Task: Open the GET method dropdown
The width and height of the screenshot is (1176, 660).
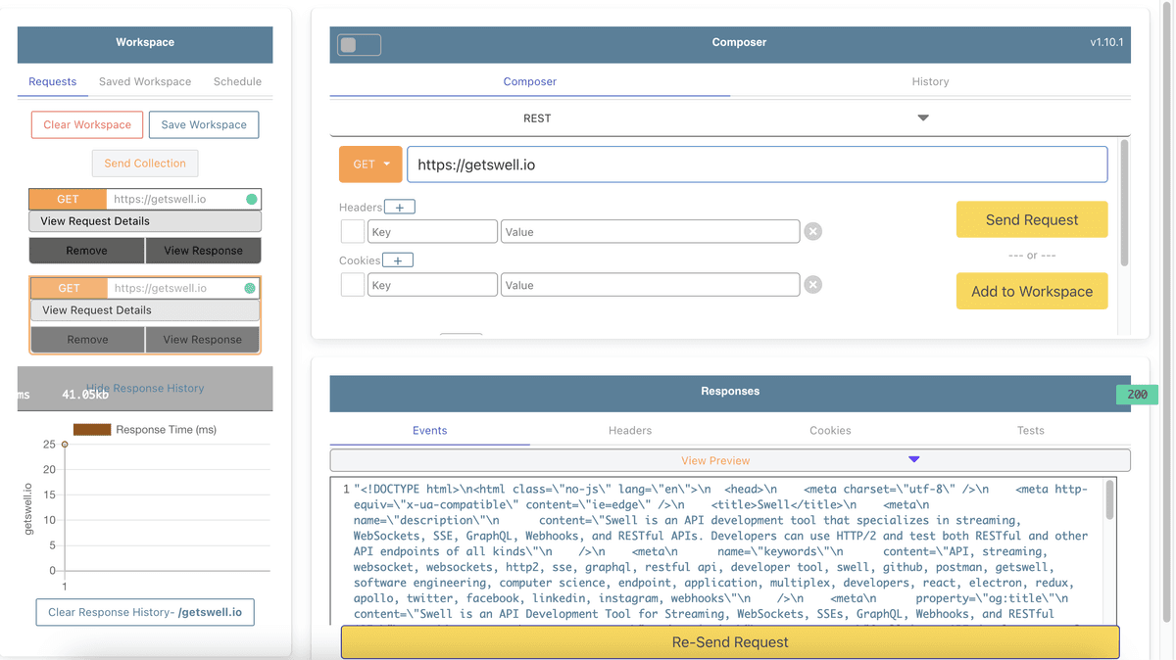Action: pyautogui.click(x=370, y=165)
